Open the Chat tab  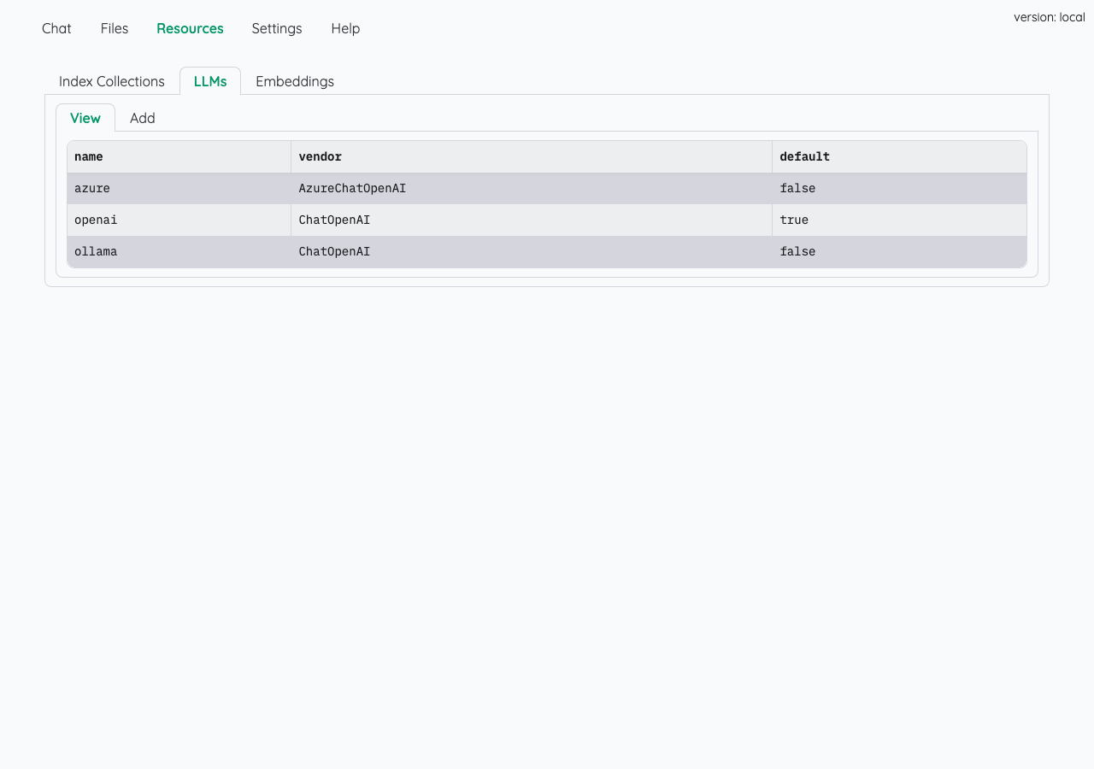[x=56, y=28]
